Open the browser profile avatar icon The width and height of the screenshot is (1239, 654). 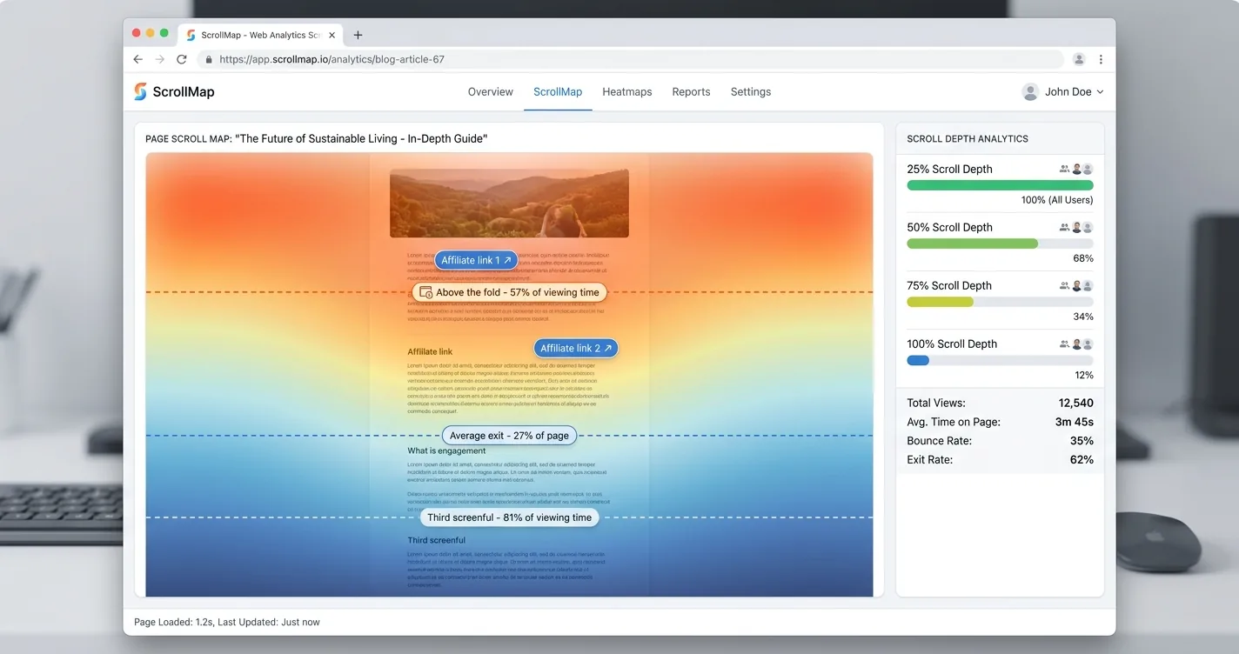click(x=1079, y=59)
